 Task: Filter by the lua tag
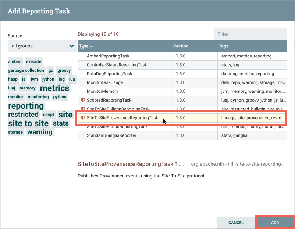(72, 79)
